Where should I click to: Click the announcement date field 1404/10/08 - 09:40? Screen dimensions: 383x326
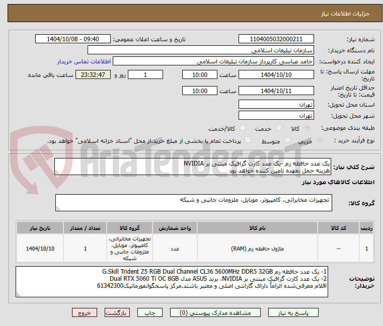click(x=73, y=39)
